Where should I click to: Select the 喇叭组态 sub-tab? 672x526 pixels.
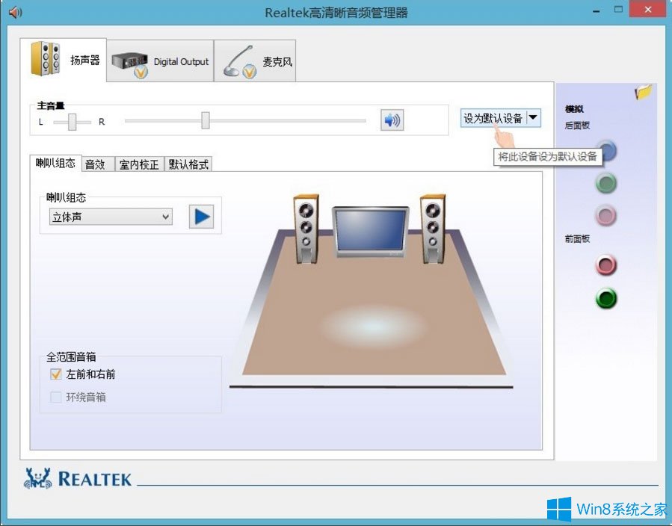pyautogui.click(x=56, y=163)
